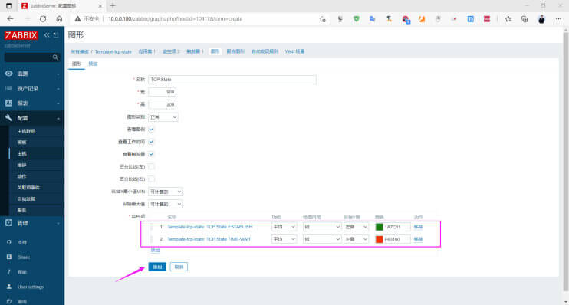Click the browser home icon

coord(59,19)
